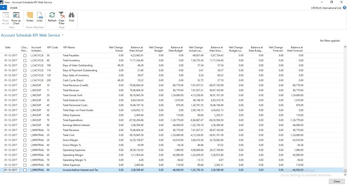Open the blue application menu

click(3, 8)
